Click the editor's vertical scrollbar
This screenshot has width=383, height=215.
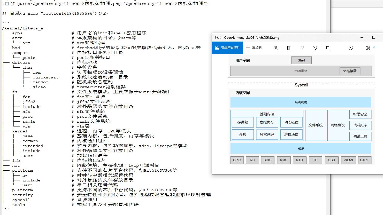[328, 107]
